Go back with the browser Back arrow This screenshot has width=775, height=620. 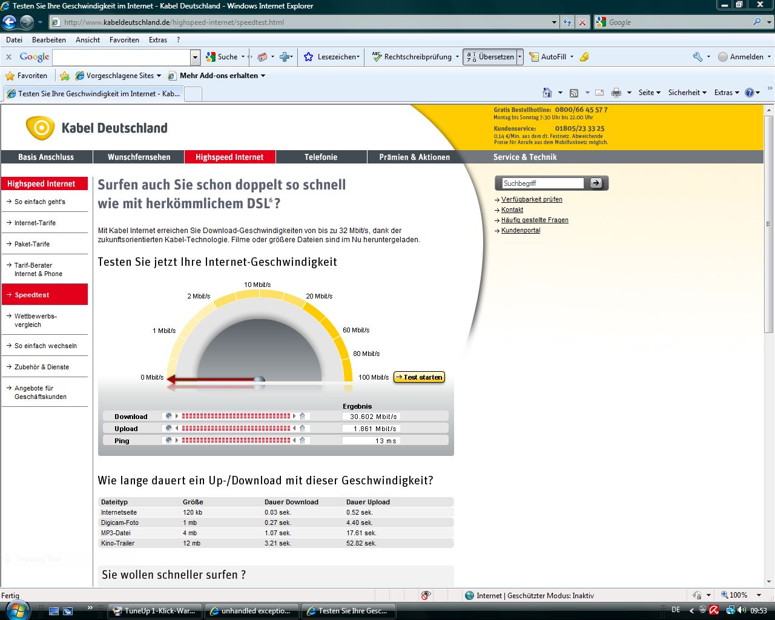tap(9, 22)
